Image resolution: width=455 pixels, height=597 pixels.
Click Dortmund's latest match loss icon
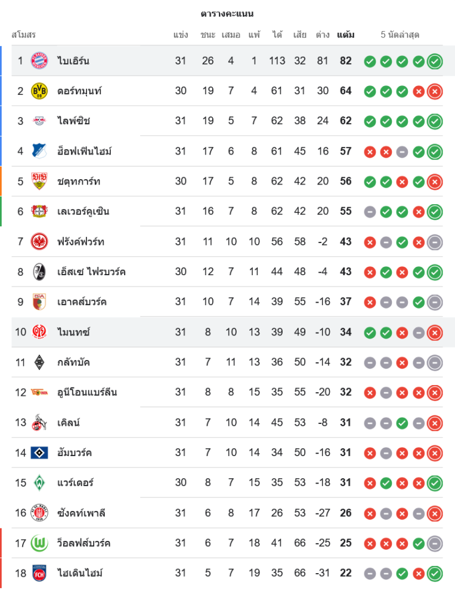tap(435, 91)
